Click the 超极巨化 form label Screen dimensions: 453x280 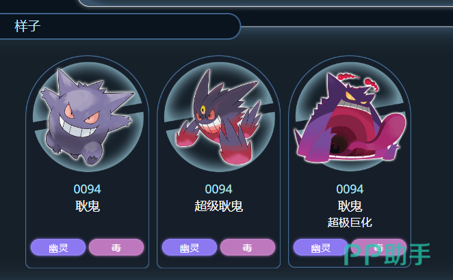[350, 223]
